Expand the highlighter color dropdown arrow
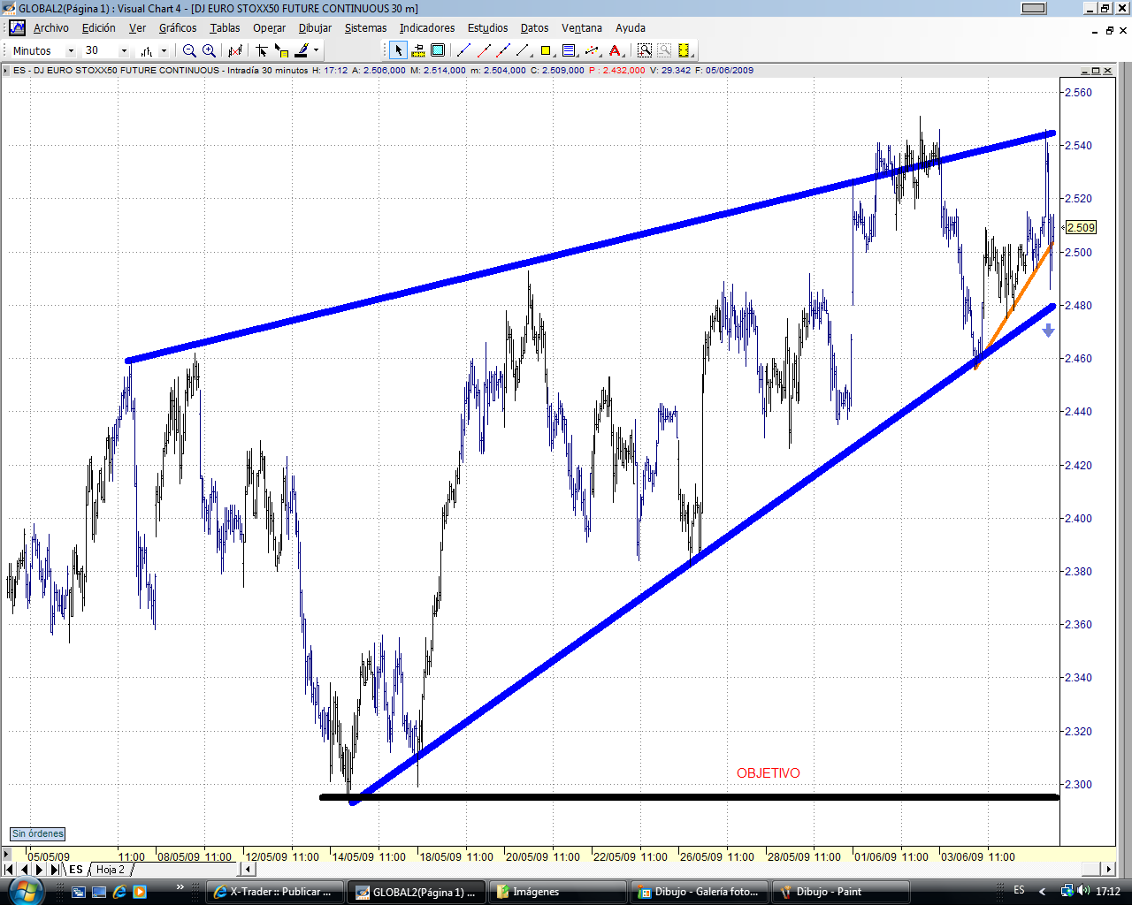This screenshot has width=1132, height=905. (316, 51)
